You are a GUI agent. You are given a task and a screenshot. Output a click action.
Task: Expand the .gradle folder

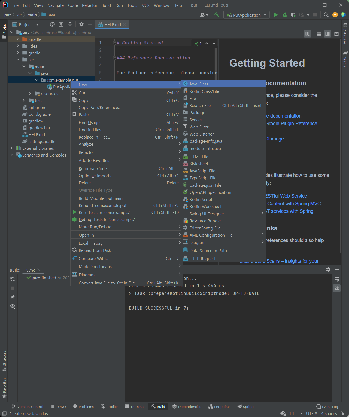pyautogui.click(x=18, y=39)
